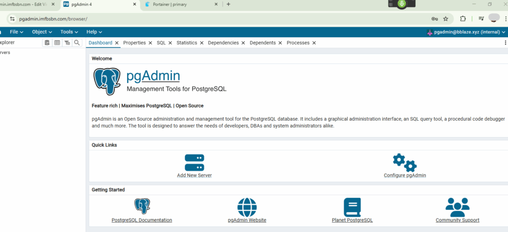Open the PostgreSQL Documentation elephant icon

[x=142, y=206]
